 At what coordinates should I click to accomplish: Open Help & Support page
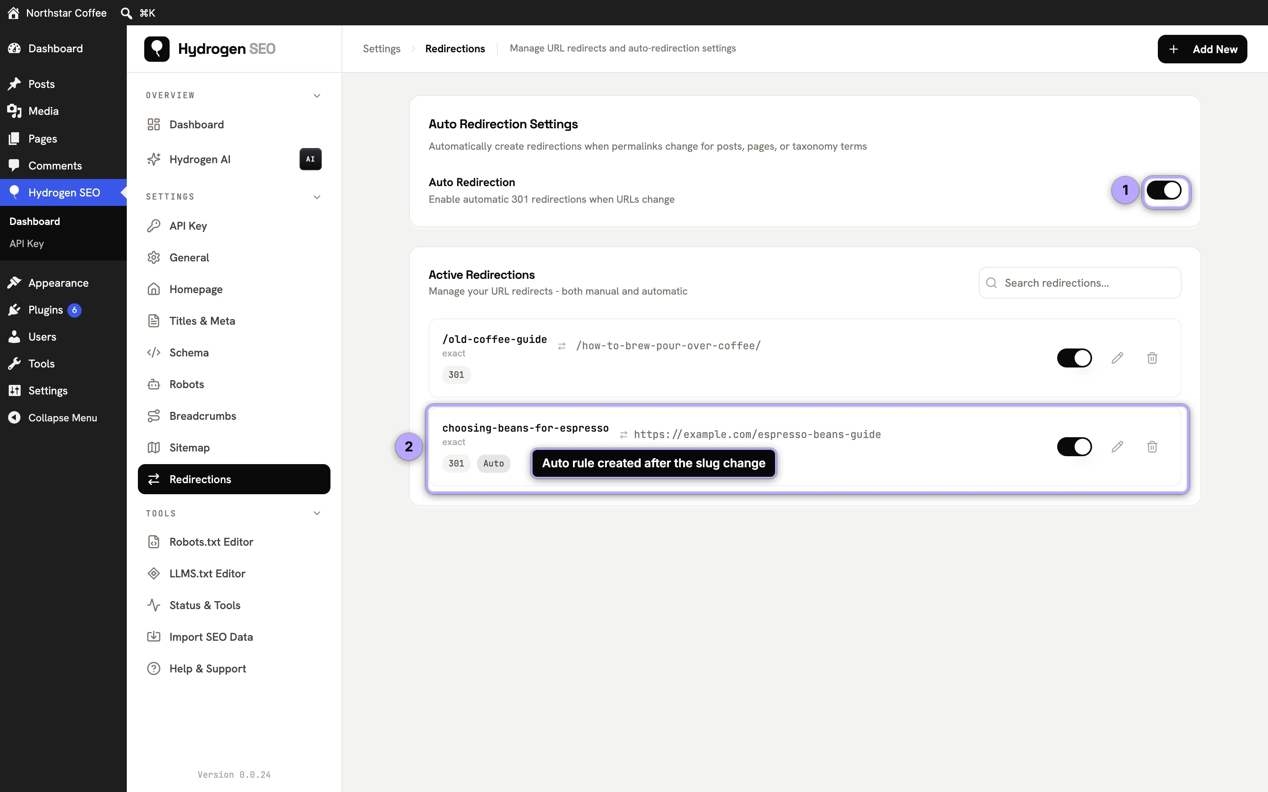tap(234, 668)
